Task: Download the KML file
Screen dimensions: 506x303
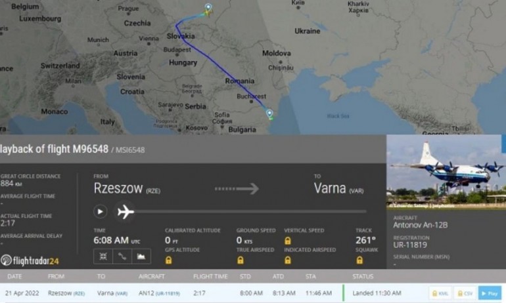Action: pyautogui.click(x=440, y=293)
